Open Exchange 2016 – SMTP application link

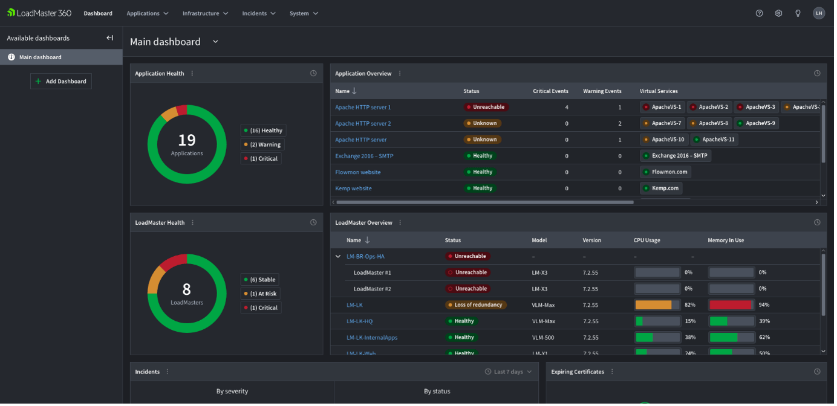click(x=365, y=156)
